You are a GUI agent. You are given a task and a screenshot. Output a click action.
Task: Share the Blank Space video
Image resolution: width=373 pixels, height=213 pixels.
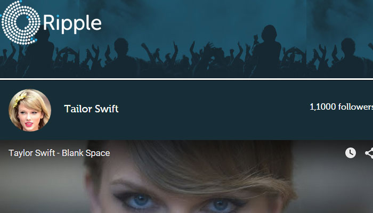click(x=369, y=153)
